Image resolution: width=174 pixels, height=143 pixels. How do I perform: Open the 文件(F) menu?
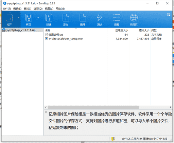pos(7,8)
